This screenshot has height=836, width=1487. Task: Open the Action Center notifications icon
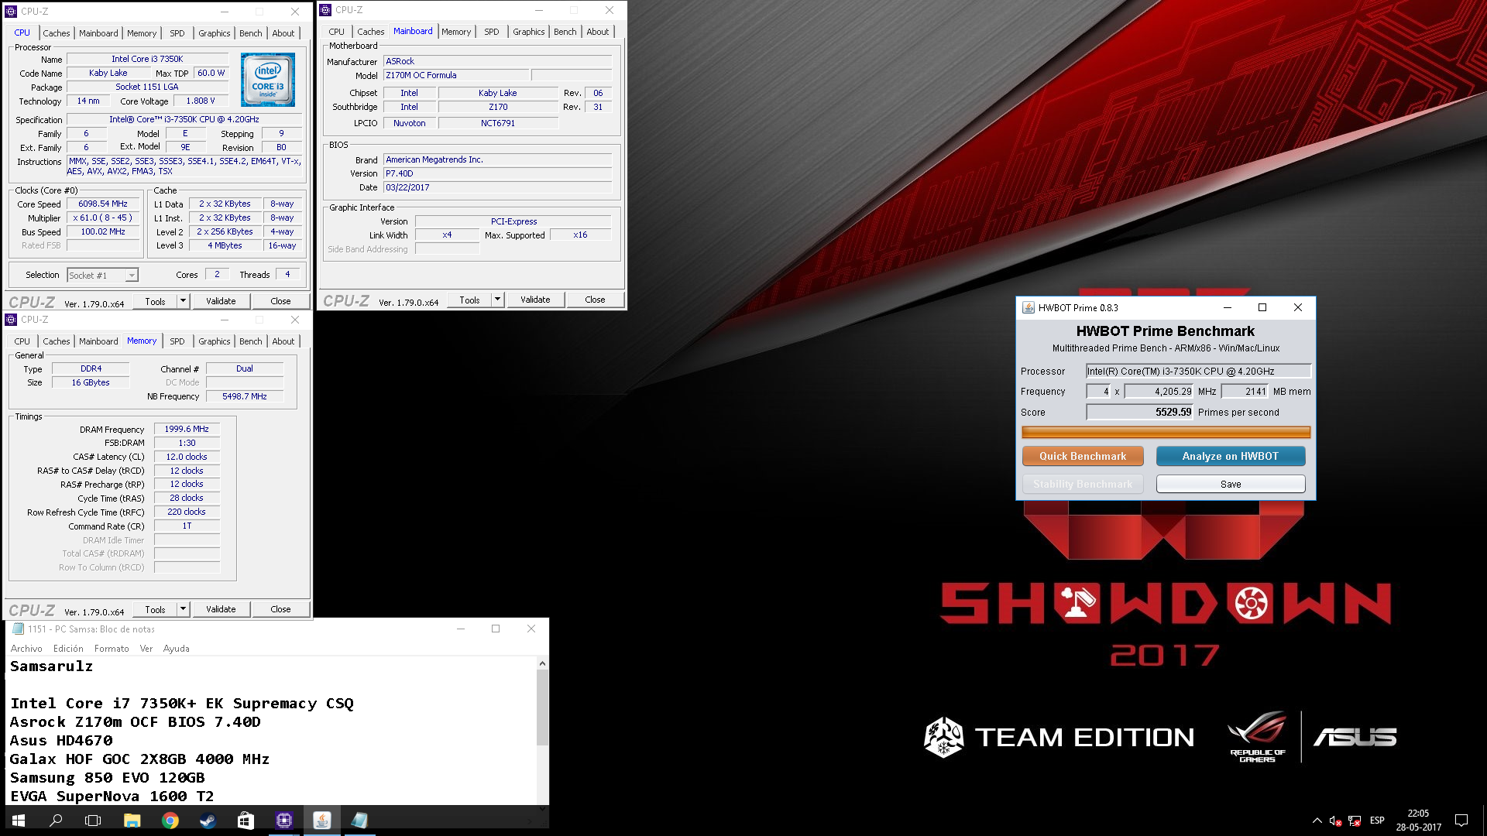click(x=1461, y=821)
